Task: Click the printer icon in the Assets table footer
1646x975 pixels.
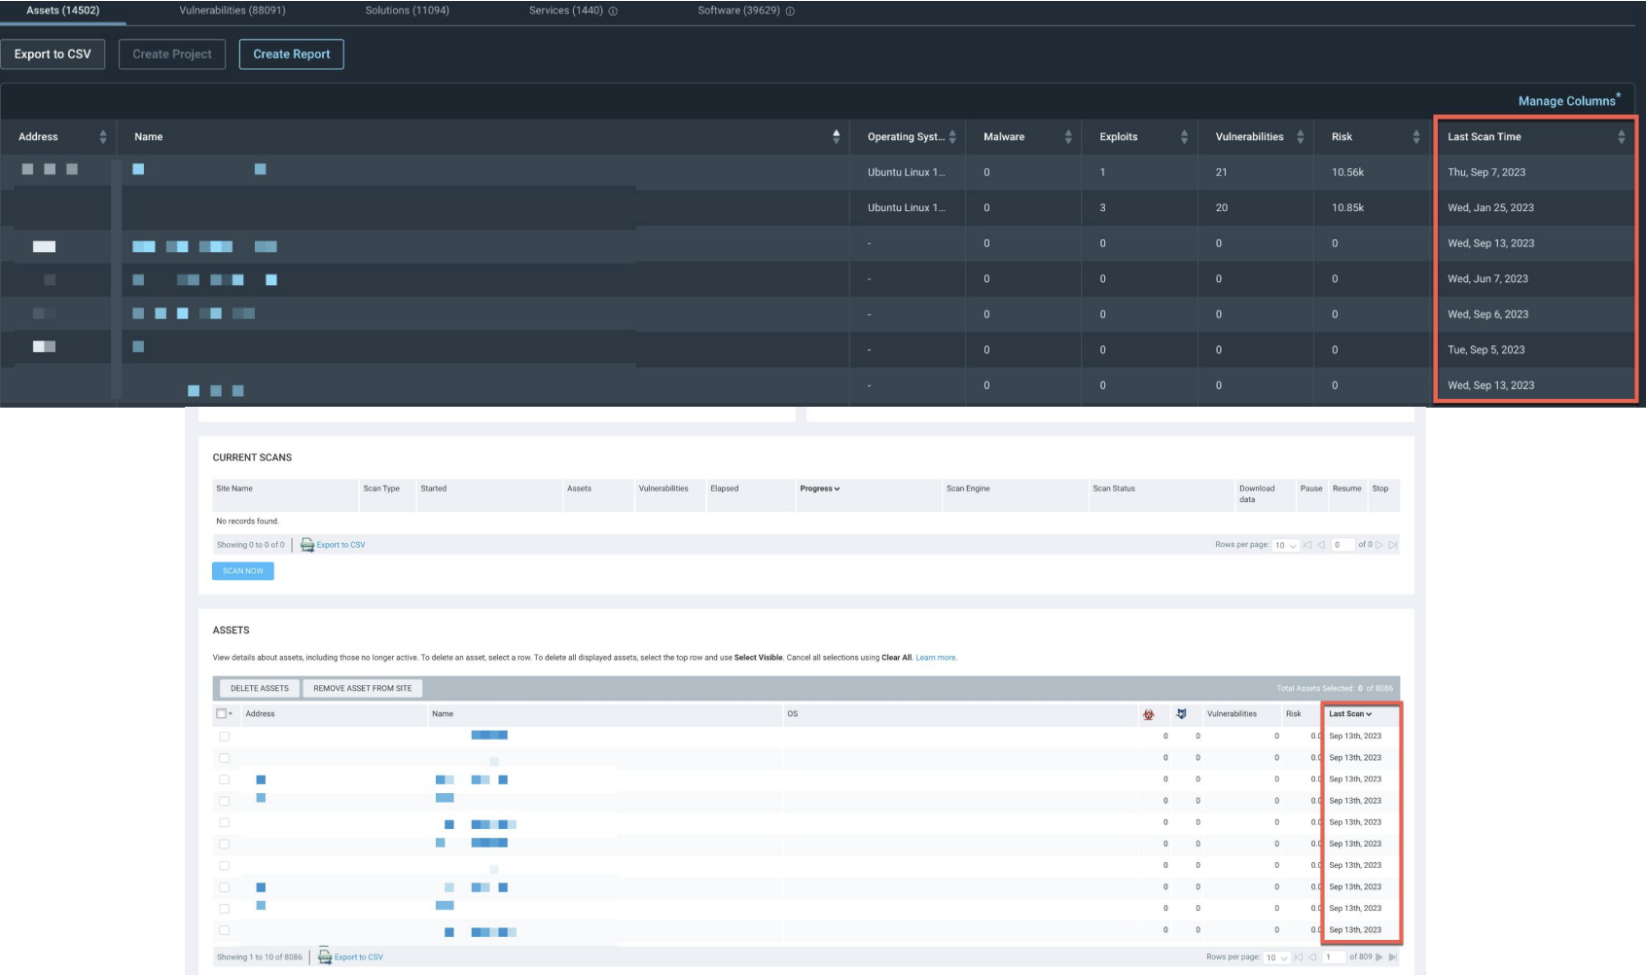Action: tap(325, 957)
